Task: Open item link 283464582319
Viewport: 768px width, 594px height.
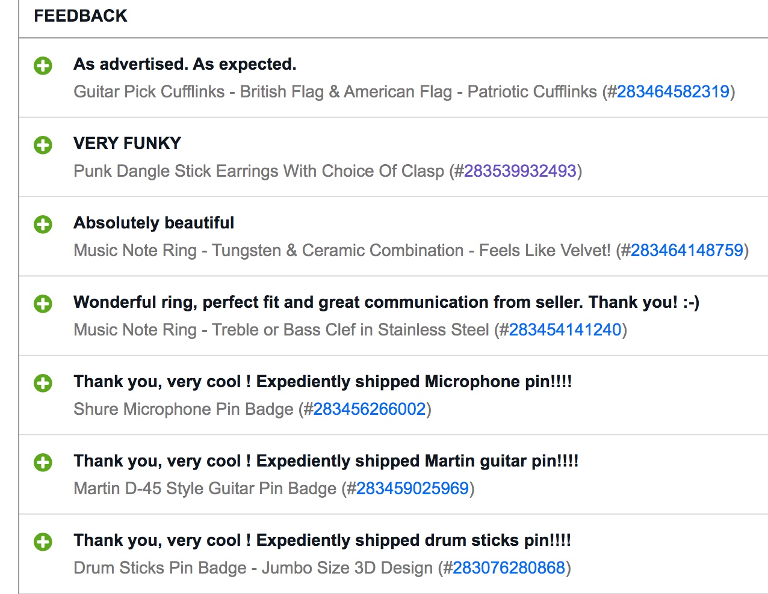Action: point(673,91)
